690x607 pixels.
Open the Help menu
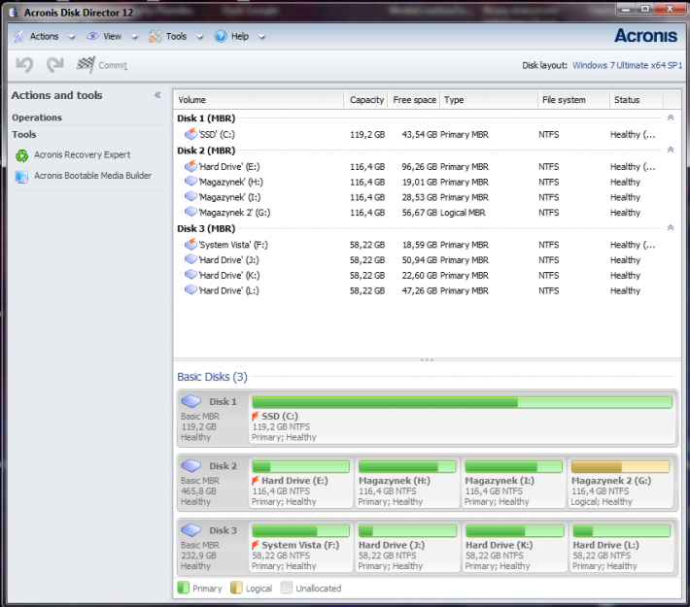pyautogui.click(x=240, y=37)
